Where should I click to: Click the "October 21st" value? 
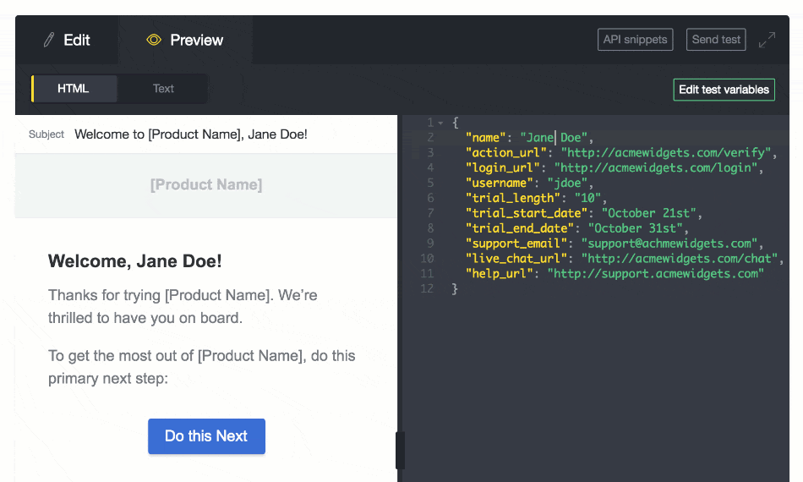coord(649,213)
